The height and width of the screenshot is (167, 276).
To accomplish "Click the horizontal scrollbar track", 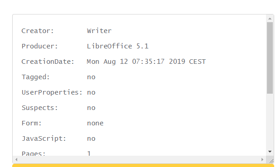I will click(139, 159).
